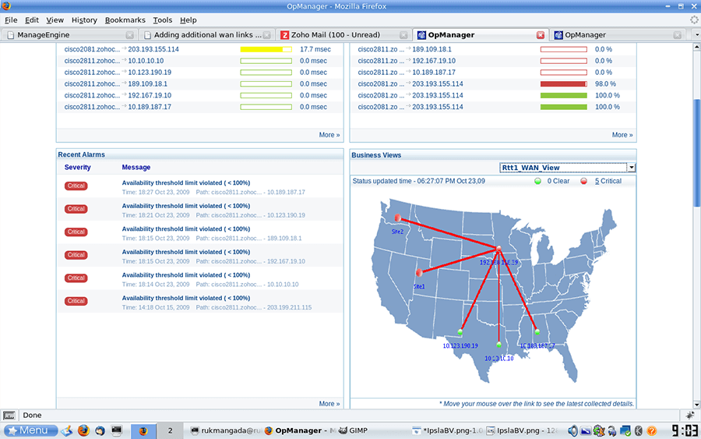Open the Tools menu
701x439 pixels.
pos(162,20)
